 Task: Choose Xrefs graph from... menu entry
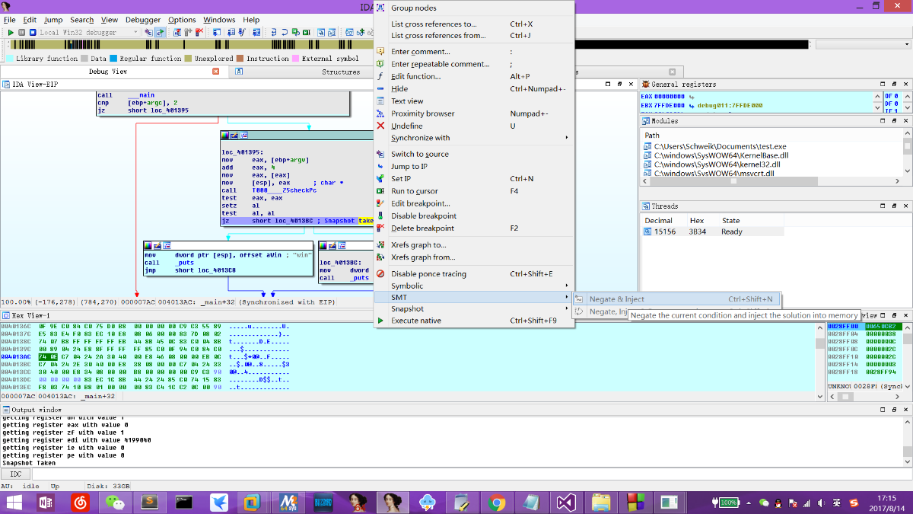[x=473, y=257]
